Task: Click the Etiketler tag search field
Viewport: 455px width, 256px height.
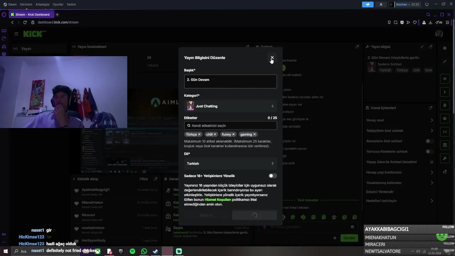Action: click(230, 126)
